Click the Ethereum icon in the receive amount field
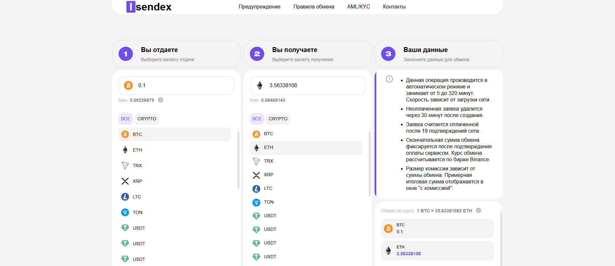The width and height of the screenshot is (615, 266). pos(260,86)
